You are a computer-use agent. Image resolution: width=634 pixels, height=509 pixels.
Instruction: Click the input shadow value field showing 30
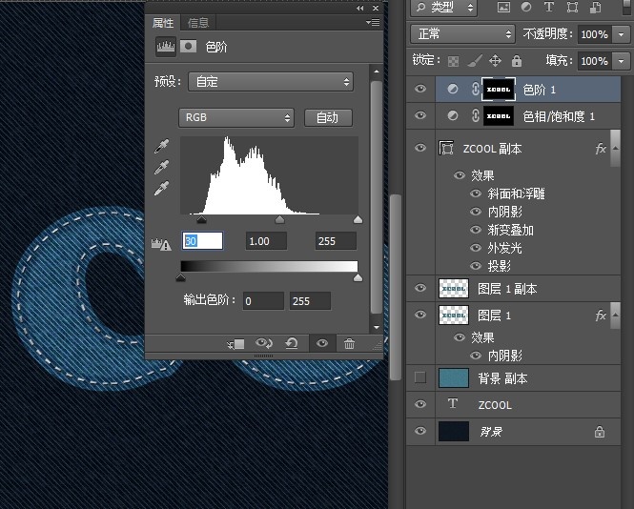(202, 241)
